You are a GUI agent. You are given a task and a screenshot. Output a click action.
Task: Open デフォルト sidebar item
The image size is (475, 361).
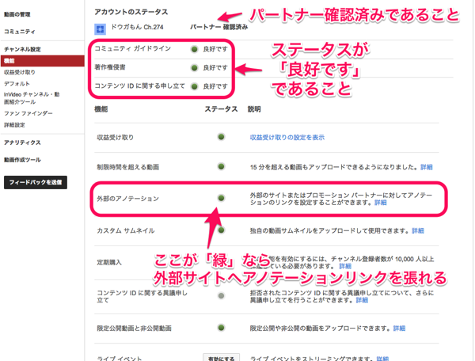tap(17, 84)
